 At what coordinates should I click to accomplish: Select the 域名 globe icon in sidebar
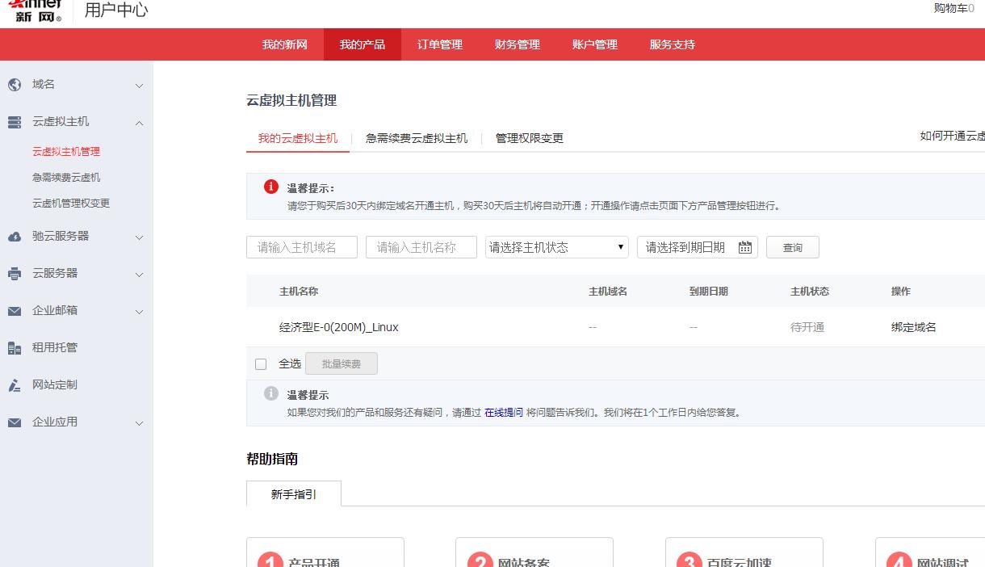pyautogui.click(x=14, y=84)
